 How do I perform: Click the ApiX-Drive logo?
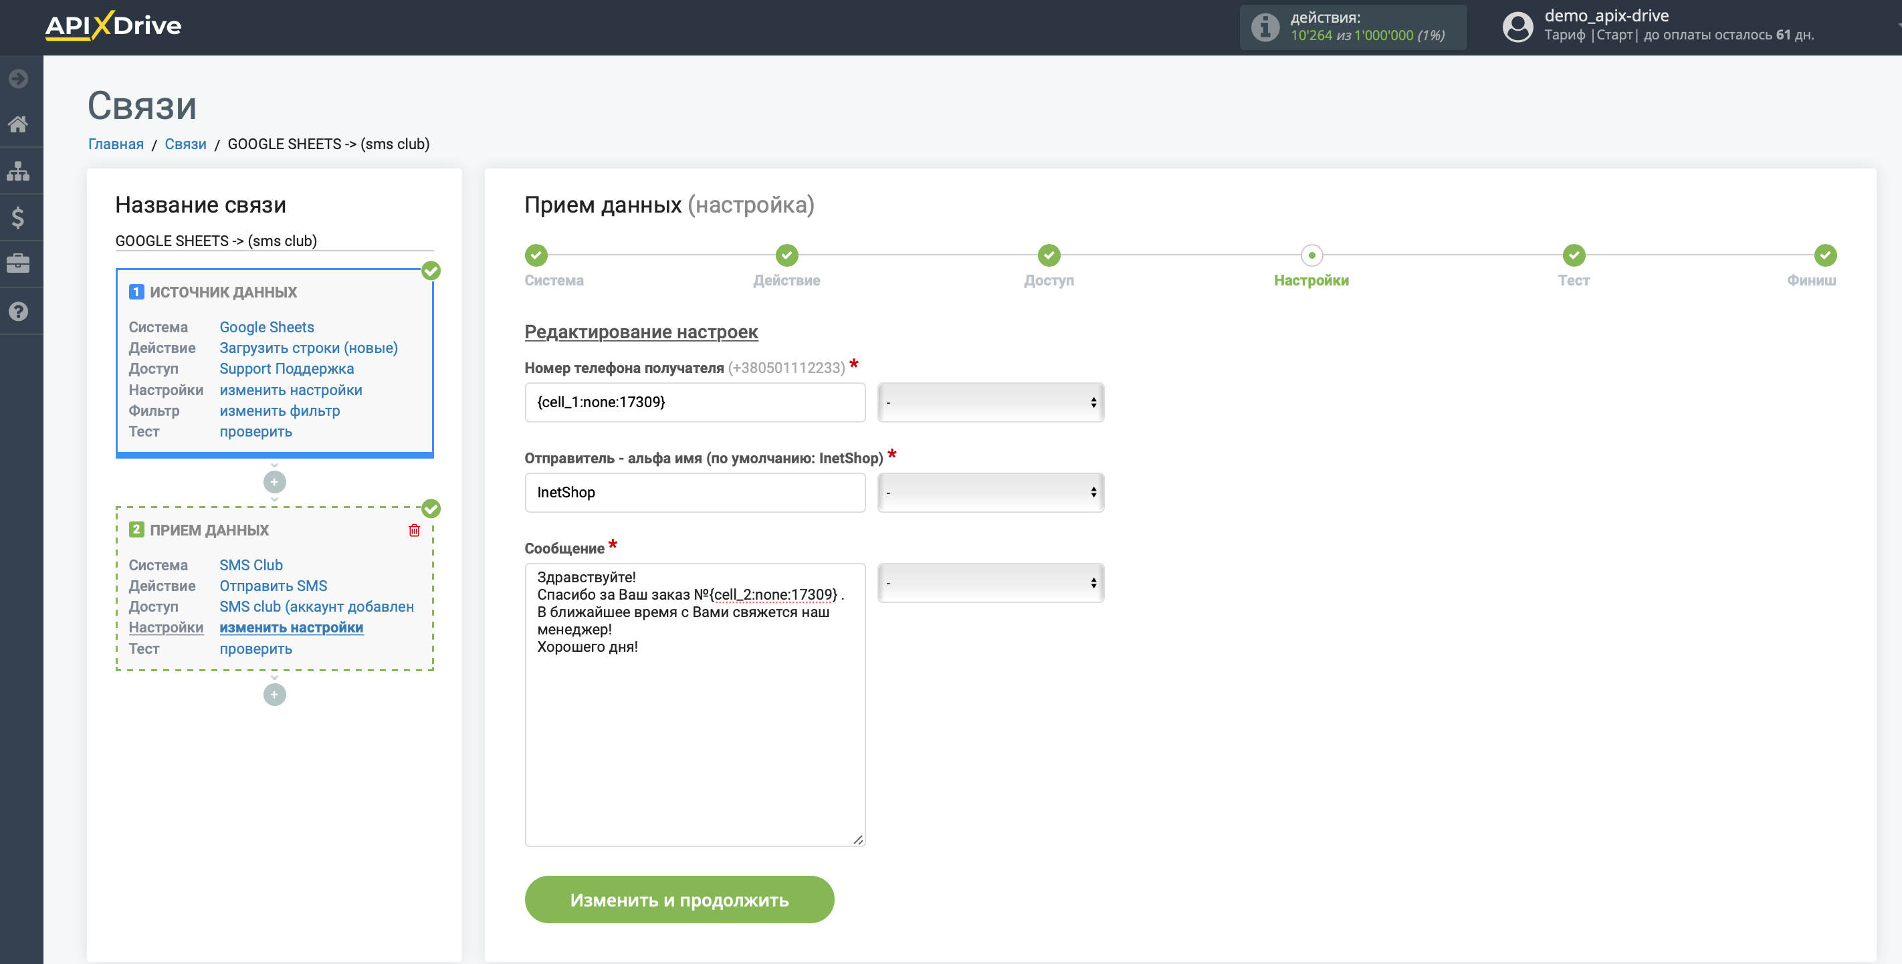click(113, 26)
